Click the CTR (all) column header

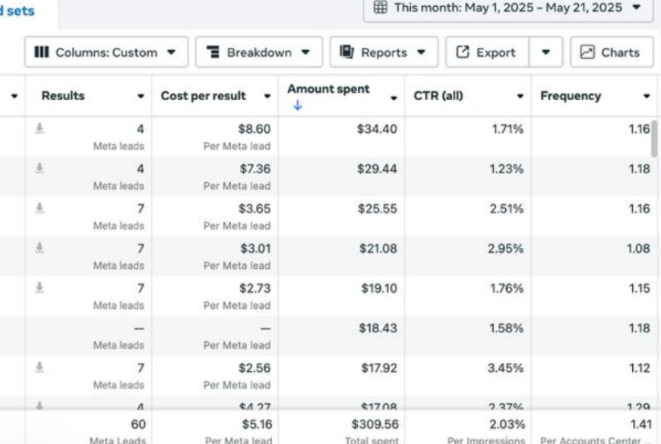pos(438,96)
